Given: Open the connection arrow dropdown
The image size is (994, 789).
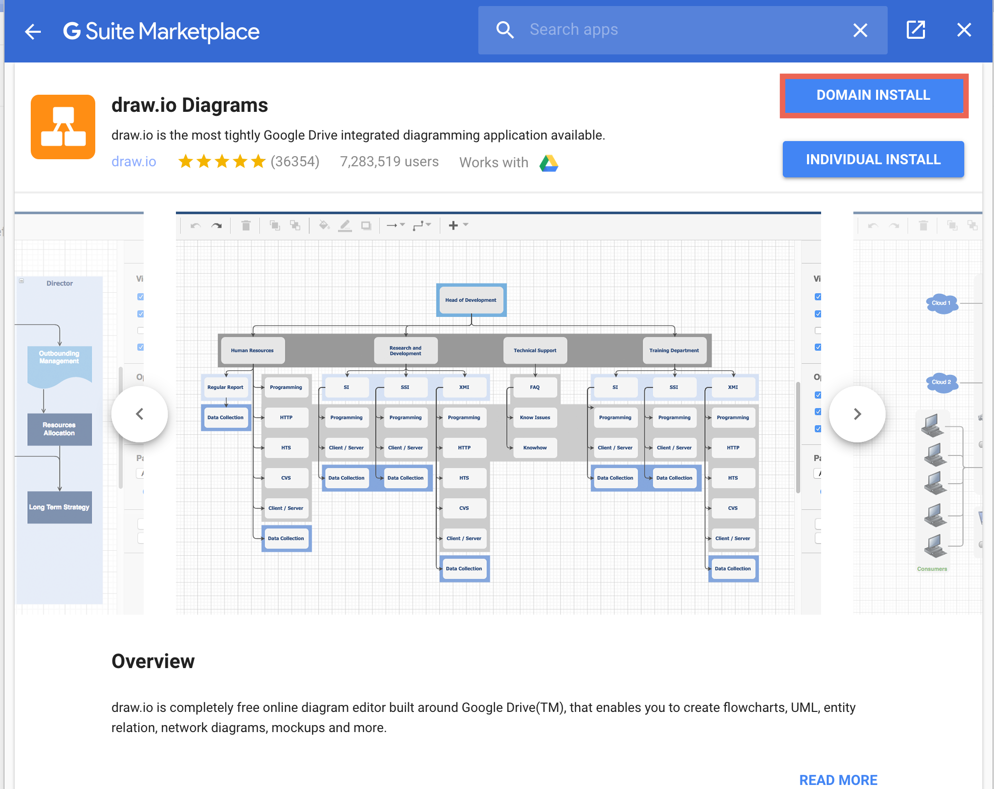Looking at the screenshot, I should point(396,225).
